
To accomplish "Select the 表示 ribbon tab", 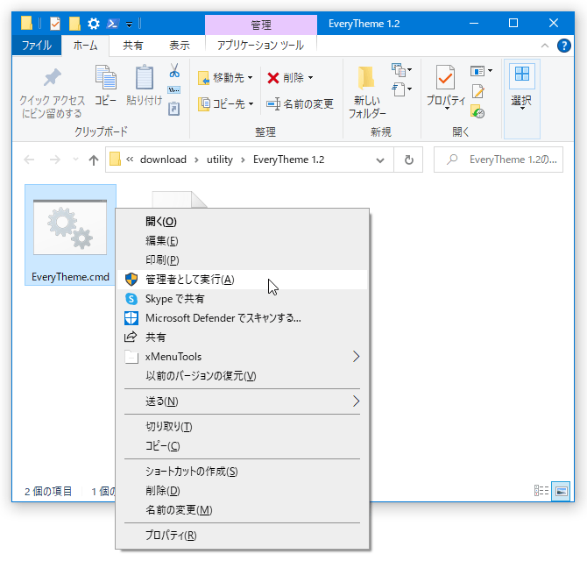I will point(180,46).
